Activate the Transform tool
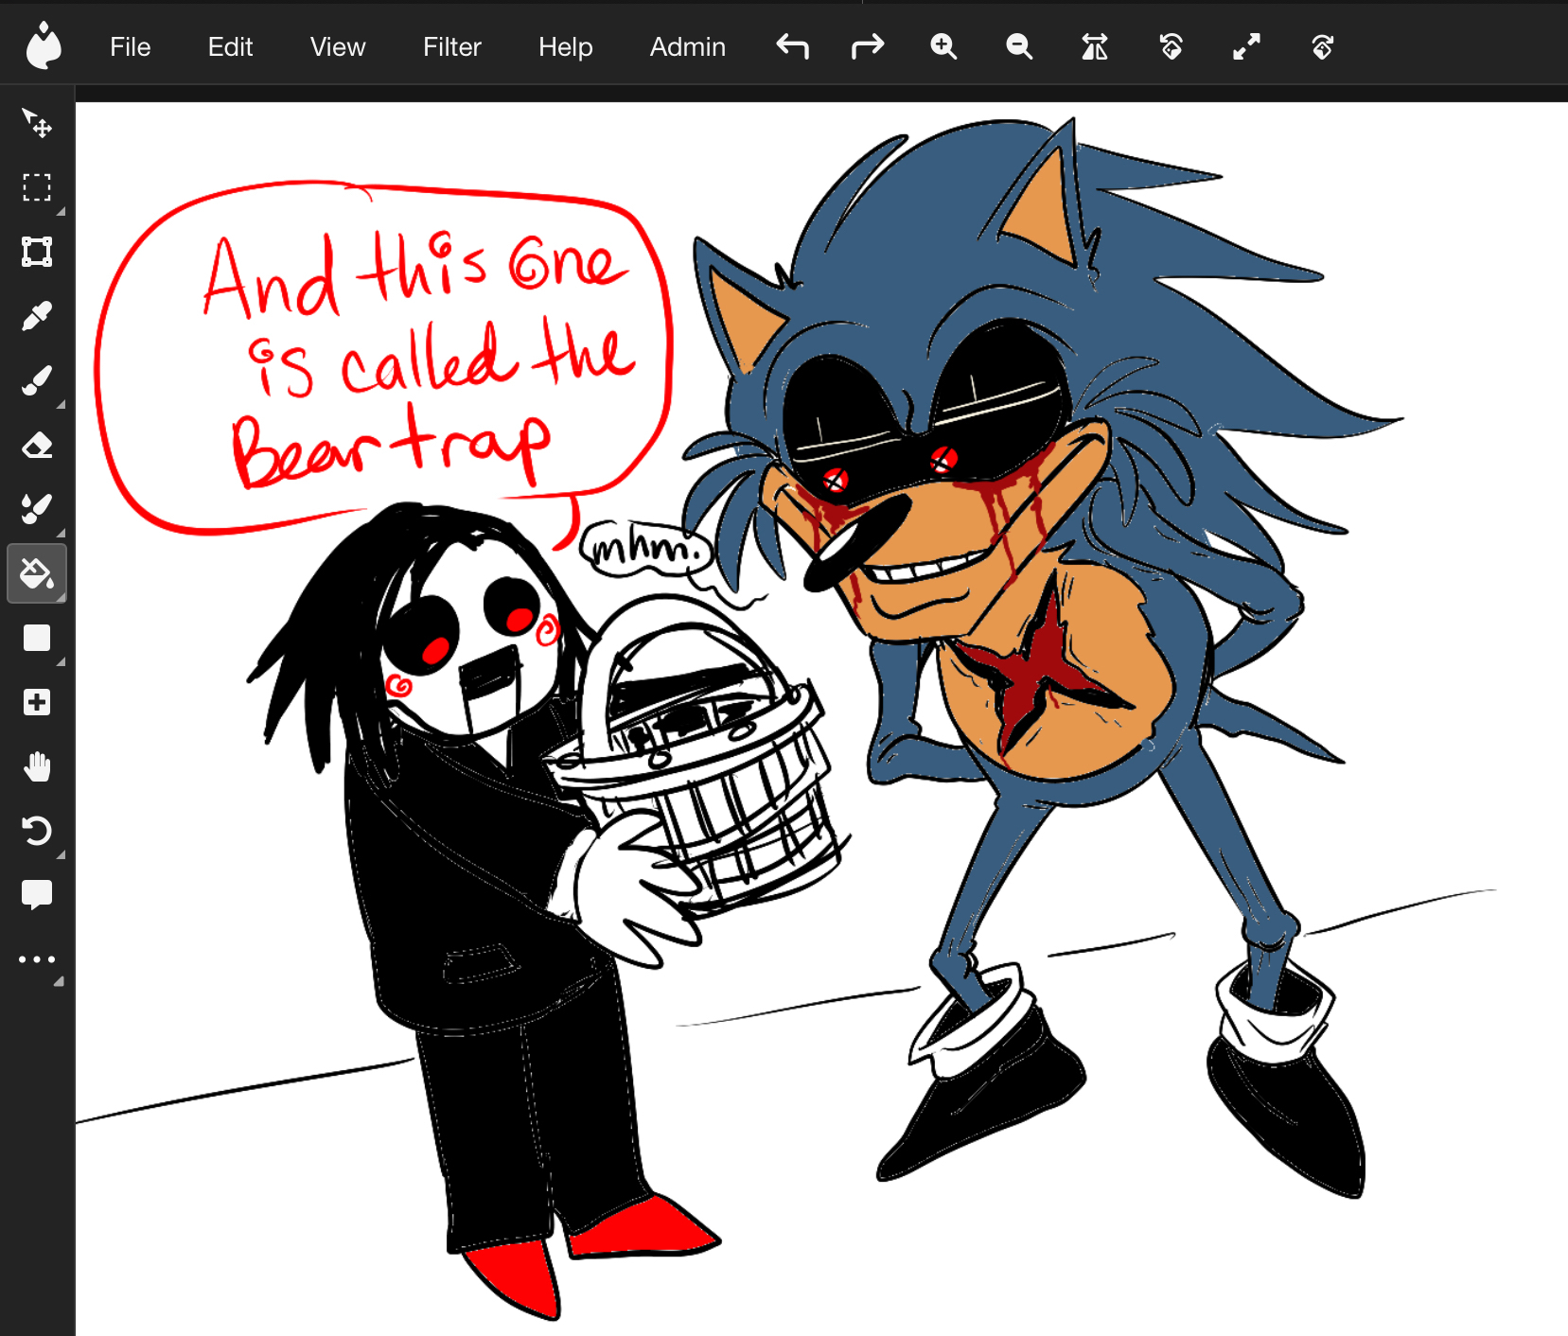 pos(37,252)
